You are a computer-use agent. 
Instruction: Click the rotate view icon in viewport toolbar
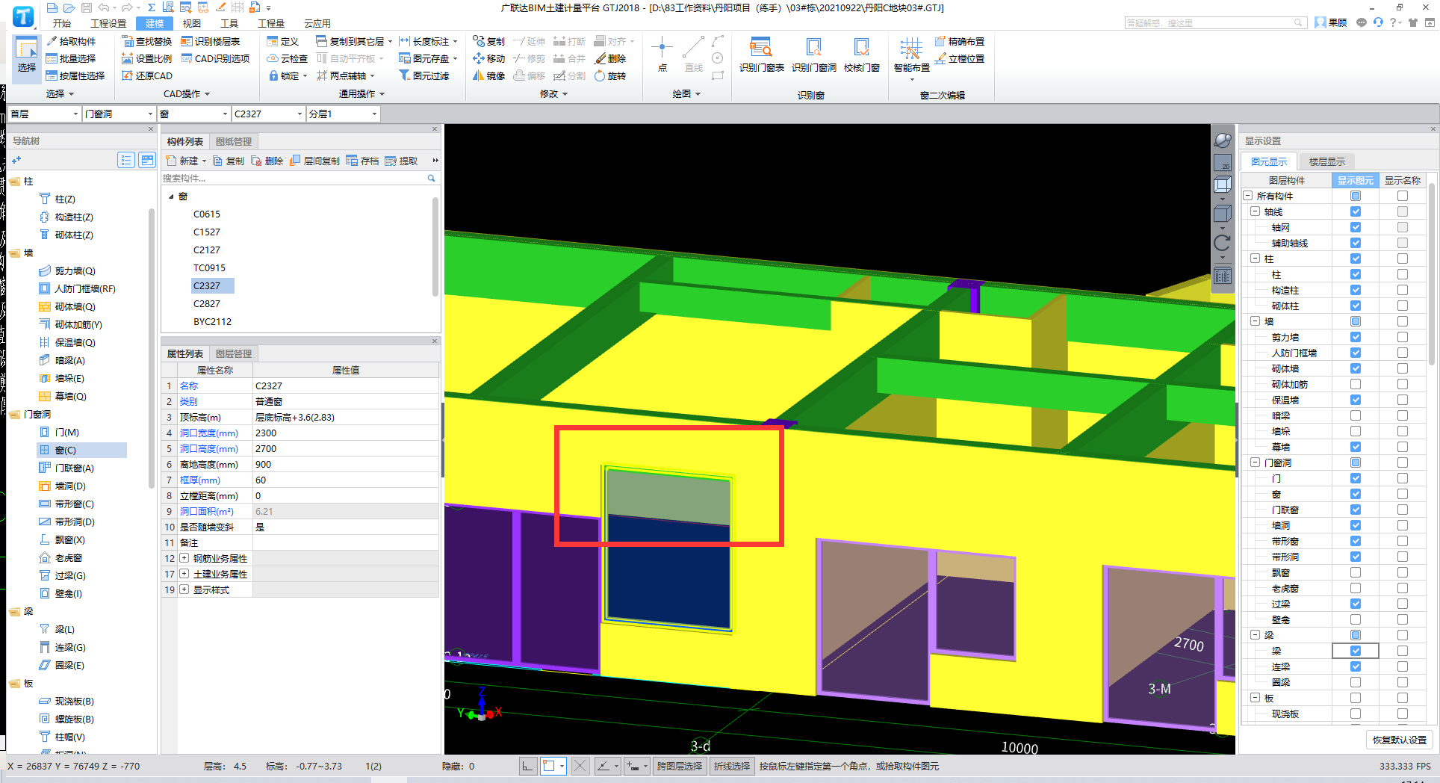(x=1223, y=243)
